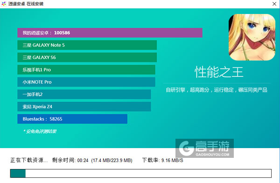Click the 正在下载资源 status text

pyautogui.click(x=29, y=160)
